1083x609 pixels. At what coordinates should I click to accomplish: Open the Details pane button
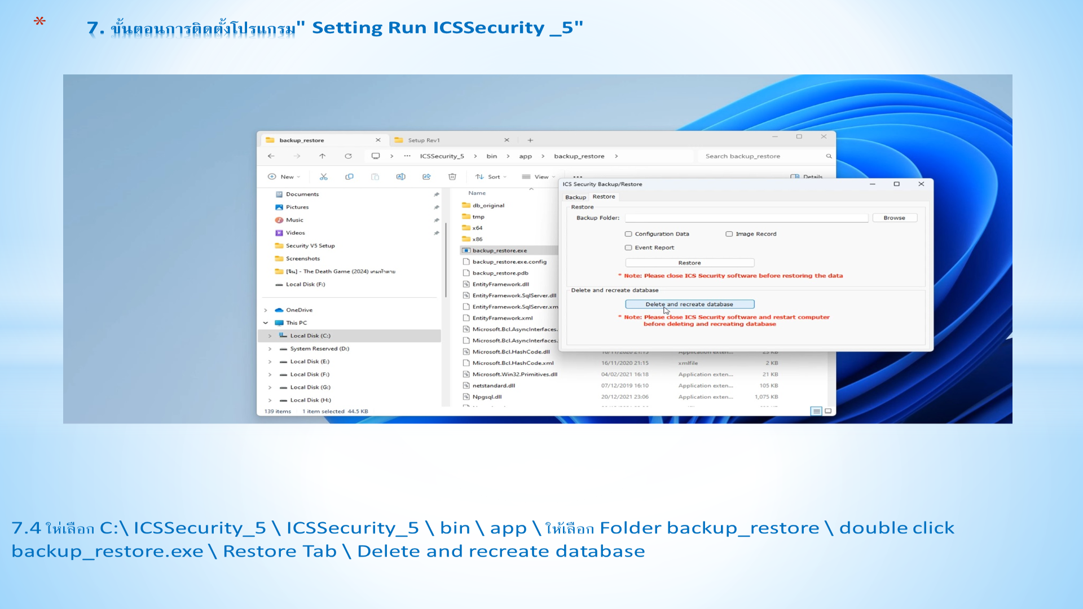click(807, 176)
